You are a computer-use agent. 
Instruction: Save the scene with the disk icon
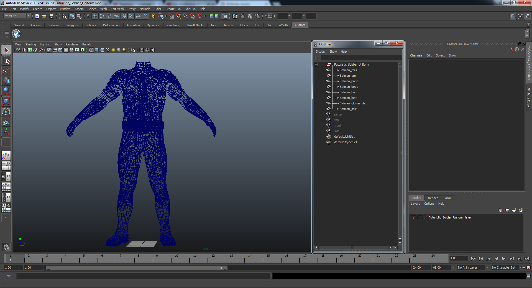point(51,16)
